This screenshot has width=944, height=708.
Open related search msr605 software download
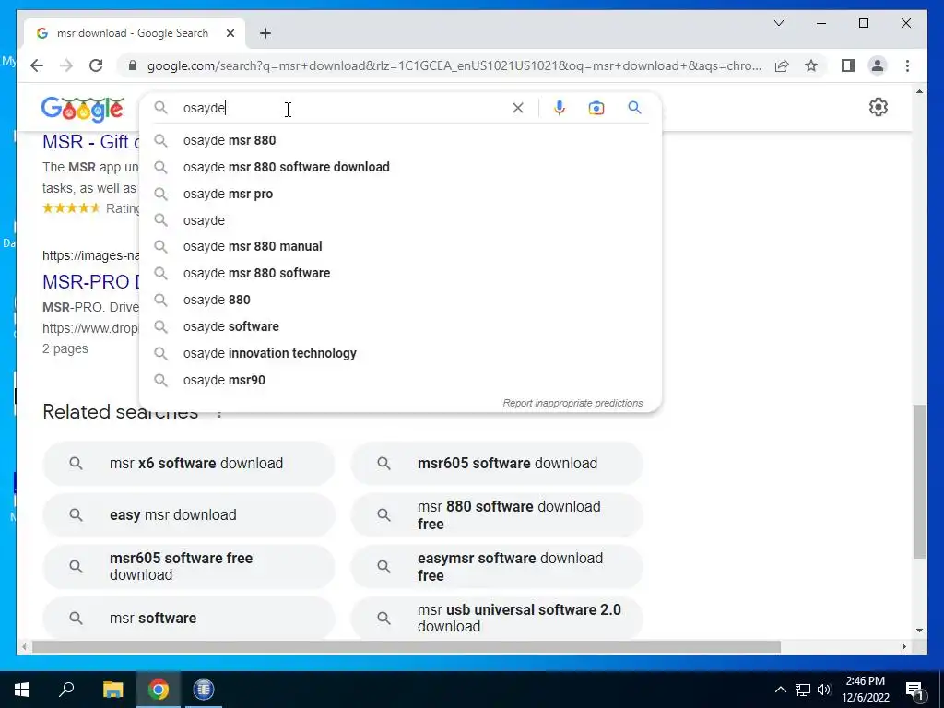click(497, 463)
